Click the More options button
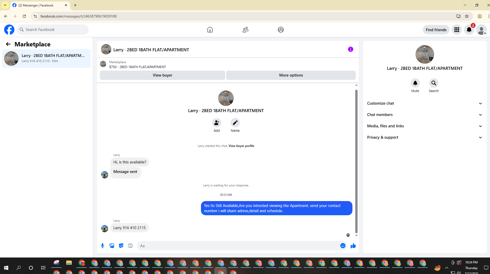This screenshot has height=274, width=490. (291, 75)
